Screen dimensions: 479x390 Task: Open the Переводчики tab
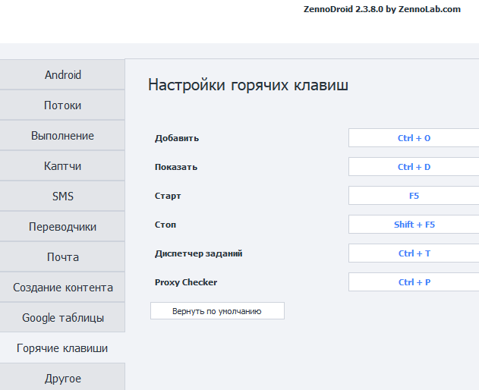click(62, 227)
